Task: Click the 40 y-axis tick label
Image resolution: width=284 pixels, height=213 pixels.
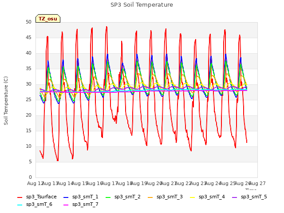Action: [28, 53]
